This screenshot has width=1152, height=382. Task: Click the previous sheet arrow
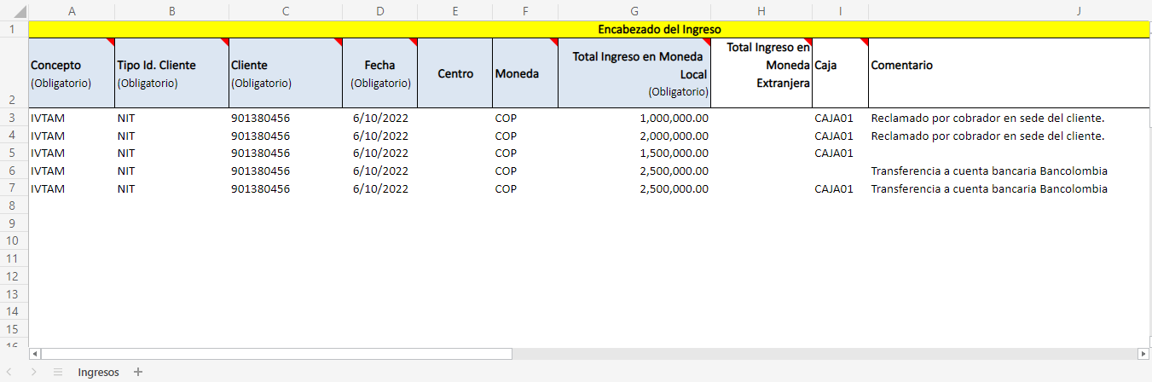point(11,372)
